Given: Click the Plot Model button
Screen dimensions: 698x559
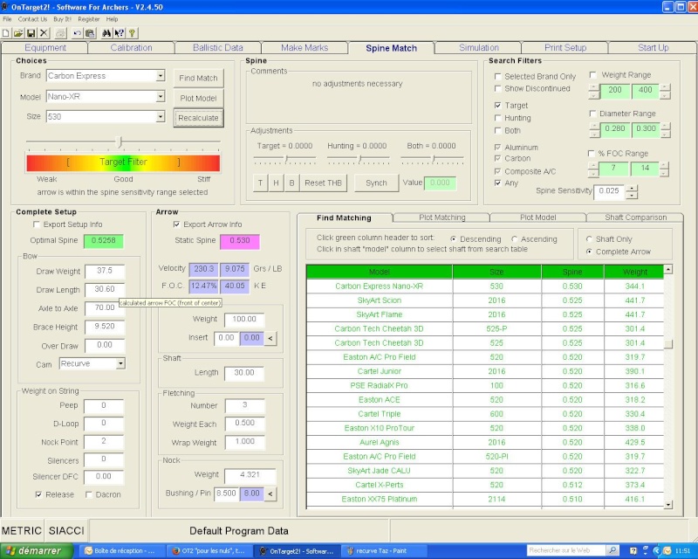Looking at the screenshot, I should pos(198,98).
